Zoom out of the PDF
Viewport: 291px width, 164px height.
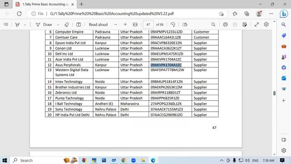pyautogui.click(x=115, y=24)
